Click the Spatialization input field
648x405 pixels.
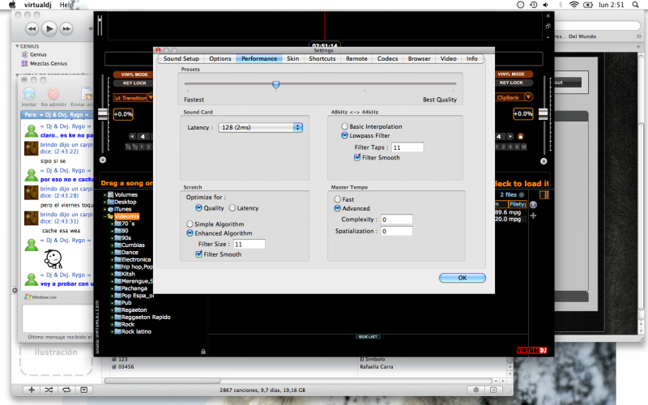coord(396,231)
